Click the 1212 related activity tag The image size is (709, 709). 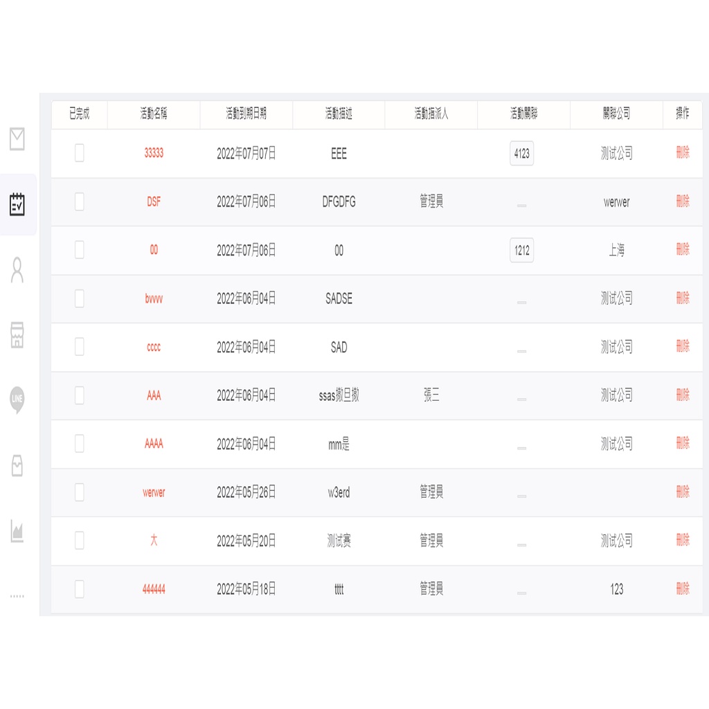[522, 251]
